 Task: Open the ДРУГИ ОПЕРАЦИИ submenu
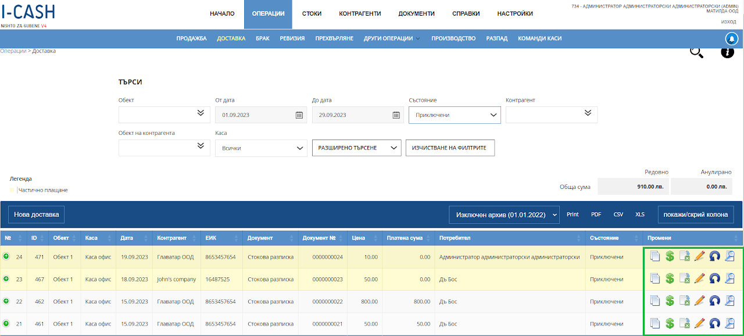(x=392, y=38)
